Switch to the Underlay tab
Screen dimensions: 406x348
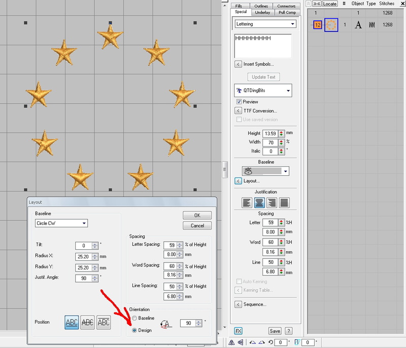tap(262, 12)
